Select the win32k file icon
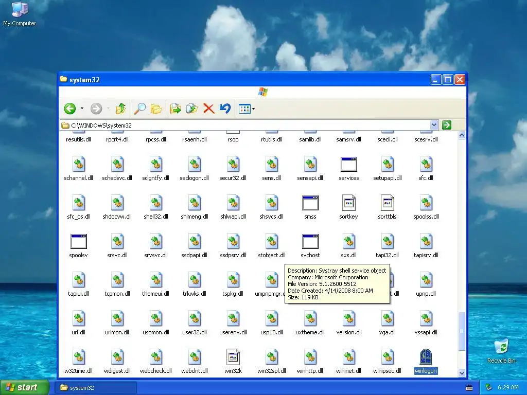Screen dimensions: 527x395 [233, 357]
